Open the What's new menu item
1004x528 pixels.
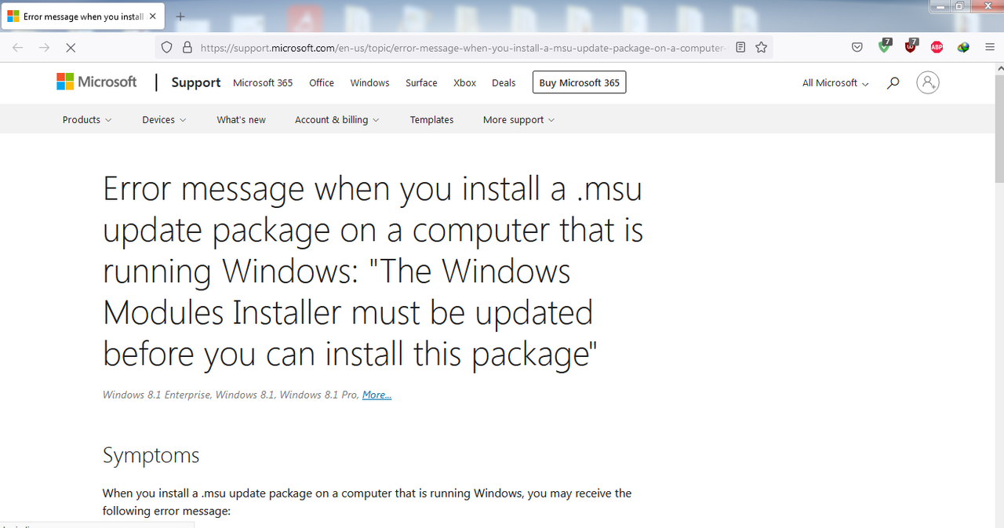(x=241, y=119)
